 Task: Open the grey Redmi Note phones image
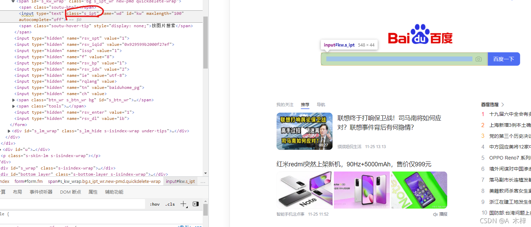(304, 190)
